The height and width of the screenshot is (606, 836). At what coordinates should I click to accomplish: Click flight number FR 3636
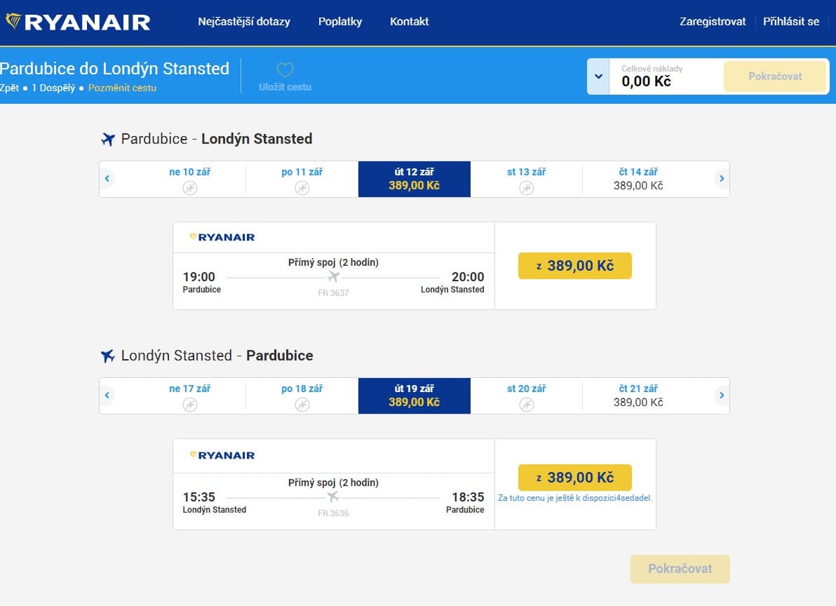[334, 513]
